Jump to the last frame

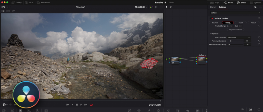[x=86, y=105]
